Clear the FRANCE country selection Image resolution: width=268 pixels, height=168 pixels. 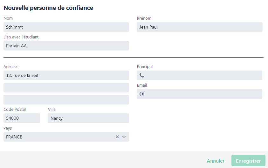pyautogui.click(x=117, y=137)
